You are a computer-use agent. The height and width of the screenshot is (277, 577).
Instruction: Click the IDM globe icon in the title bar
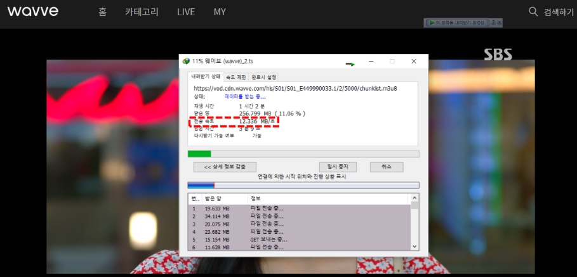point(186,61)
